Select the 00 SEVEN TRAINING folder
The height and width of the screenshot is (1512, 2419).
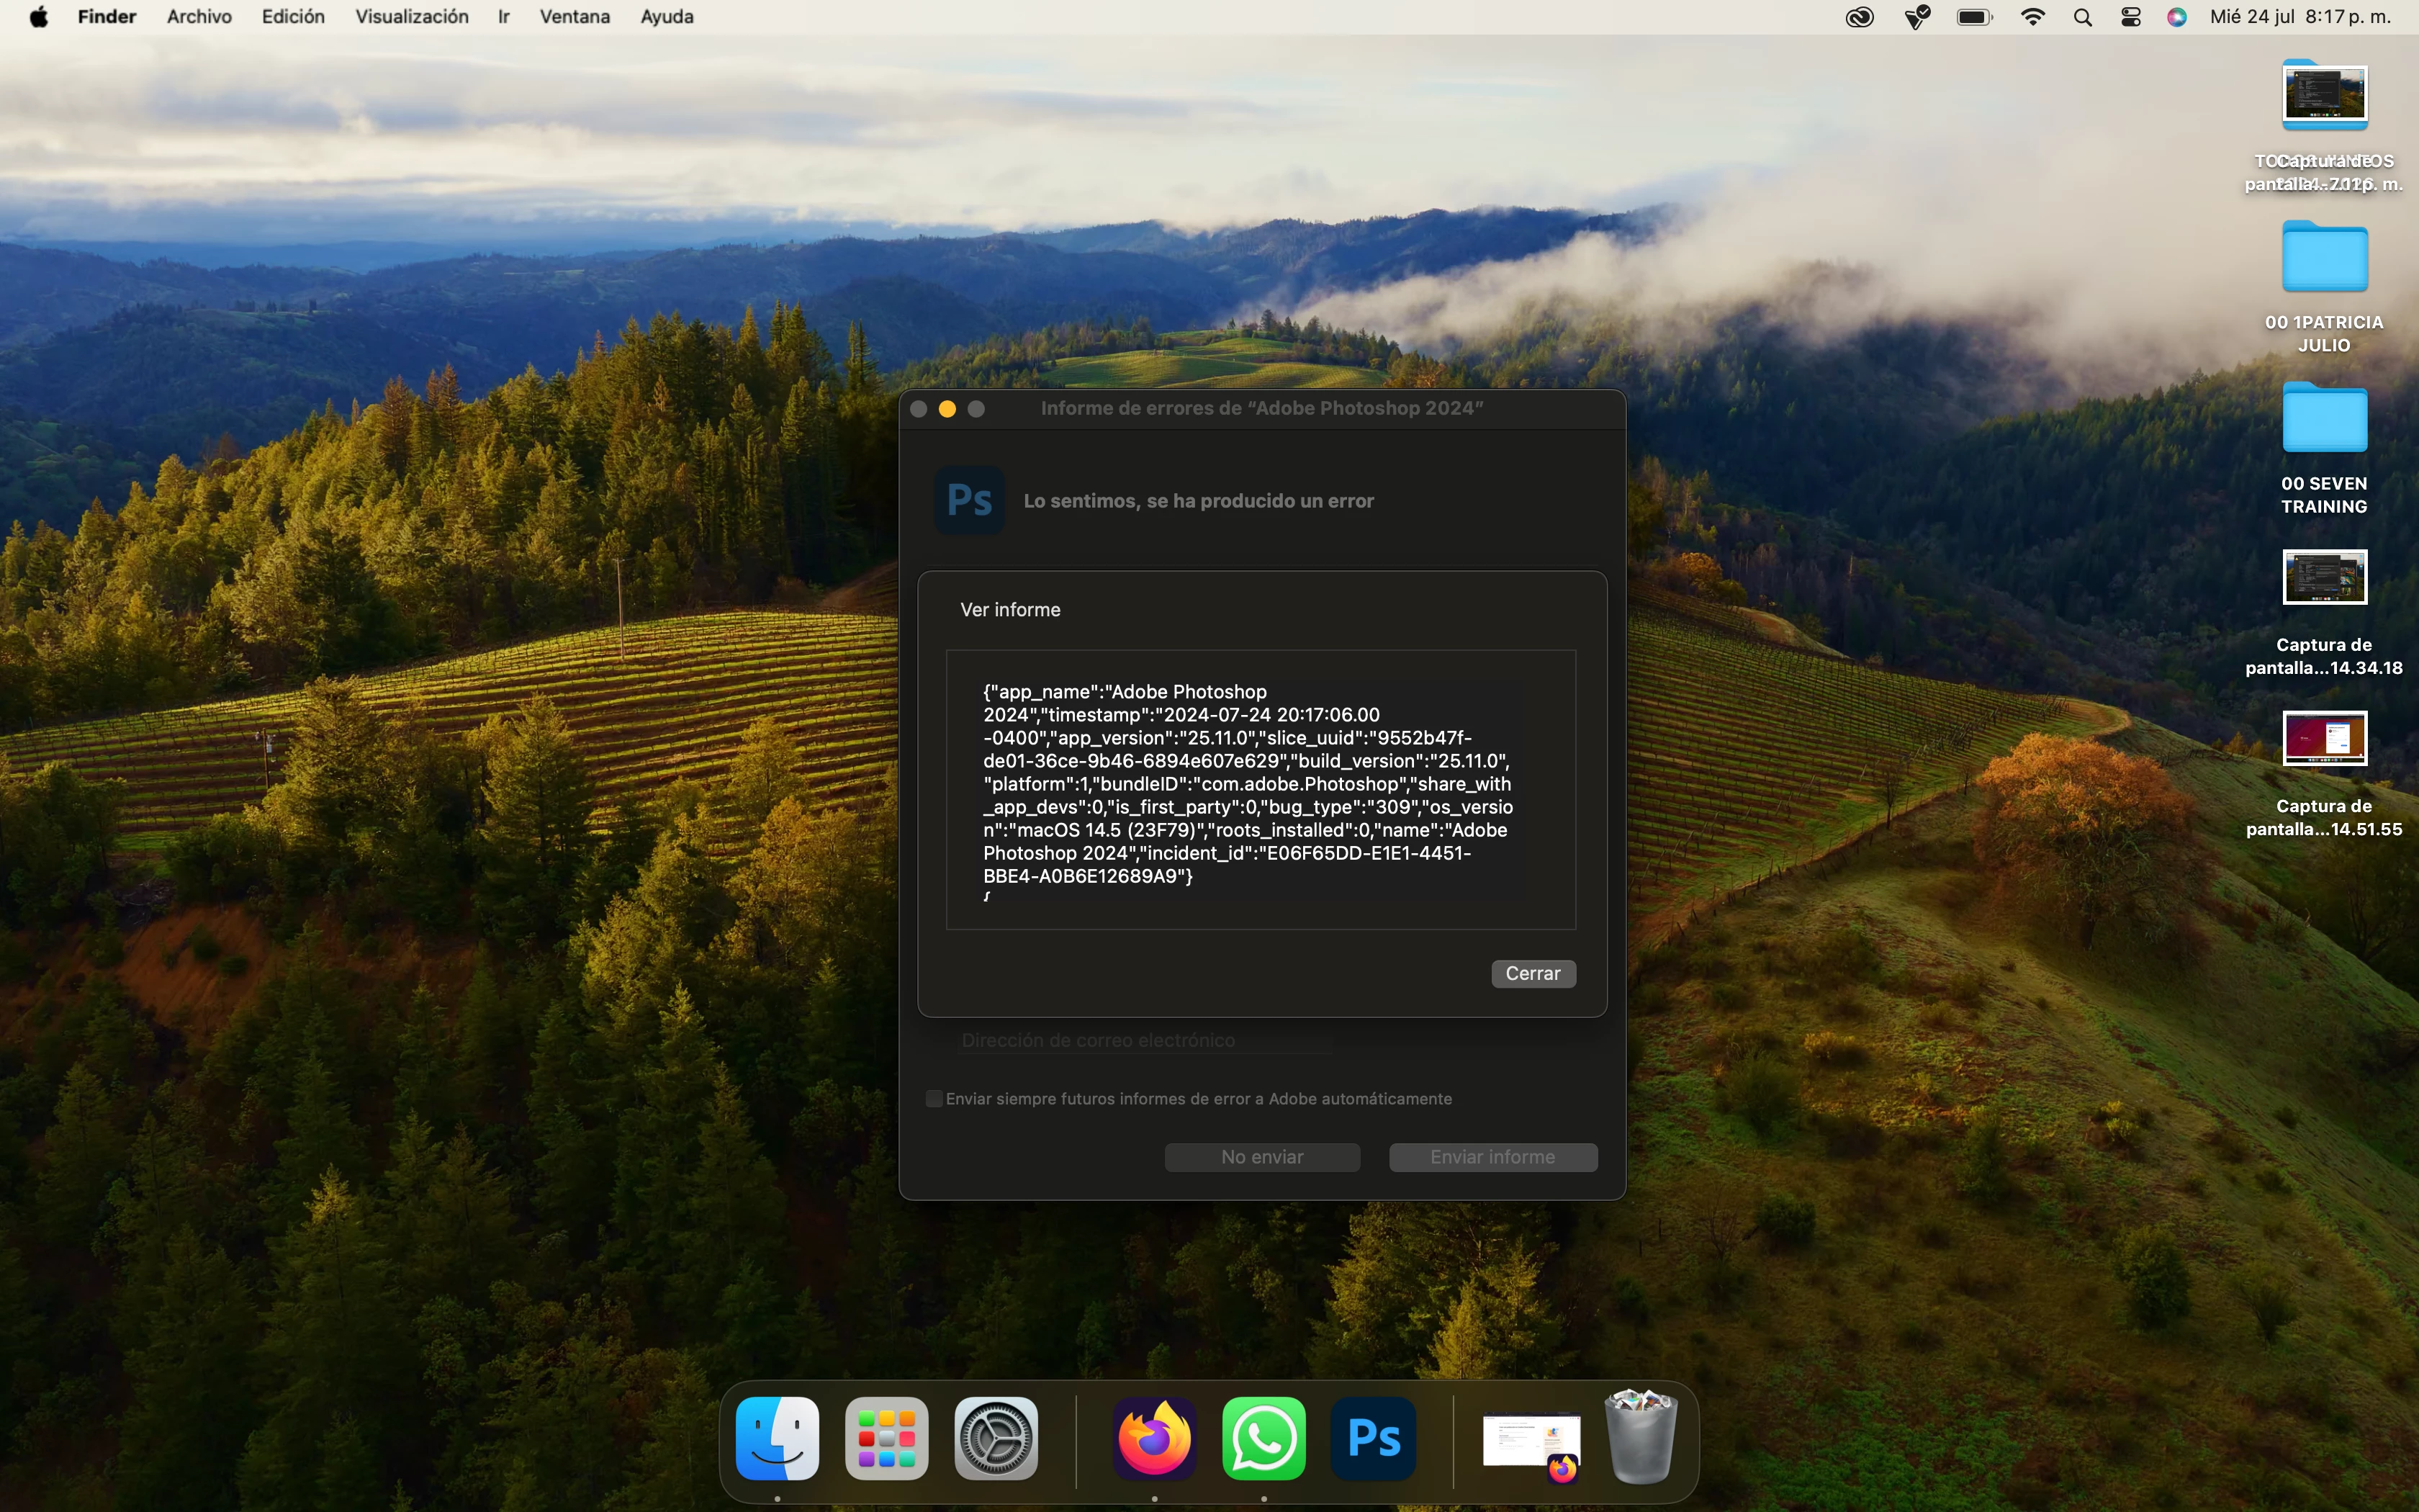(x=2324, y=420)
